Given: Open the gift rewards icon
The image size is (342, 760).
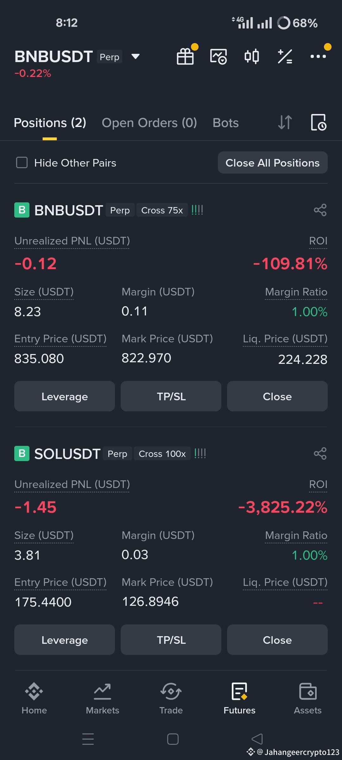Looking at the screenshot, I should click(185, 57).
